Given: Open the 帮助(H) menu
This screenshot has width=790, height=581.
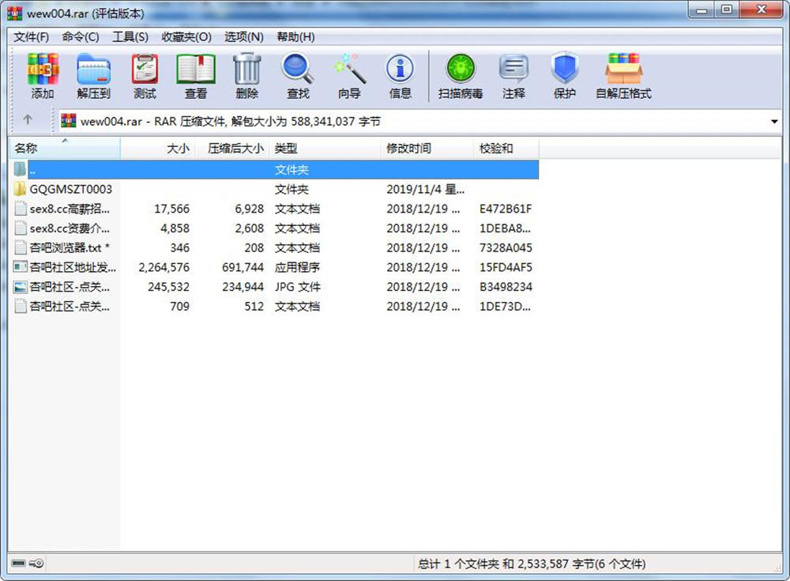Looking at the screenshot, I should (295, 37).
